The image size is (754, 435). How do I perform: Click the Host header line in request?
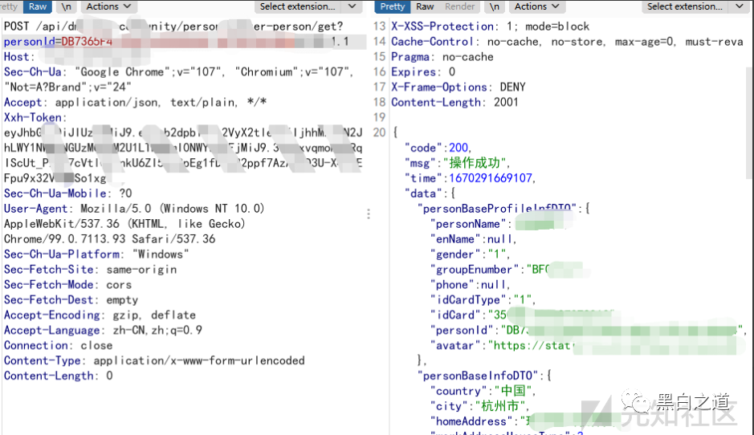pyautogui.click(x=18, y=57)
